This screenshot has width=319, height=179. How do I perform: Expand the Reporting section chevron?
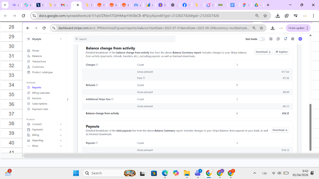[61, 140]
